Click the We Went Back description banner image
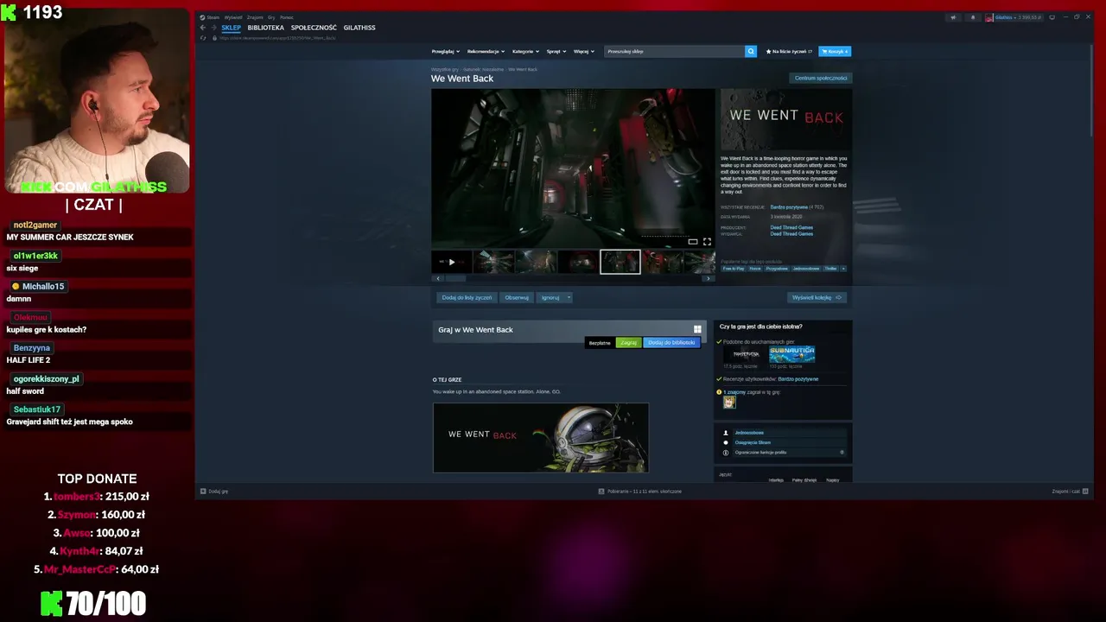The width and height of the screenshot is (1106, 622). click(x=541, y=438)
